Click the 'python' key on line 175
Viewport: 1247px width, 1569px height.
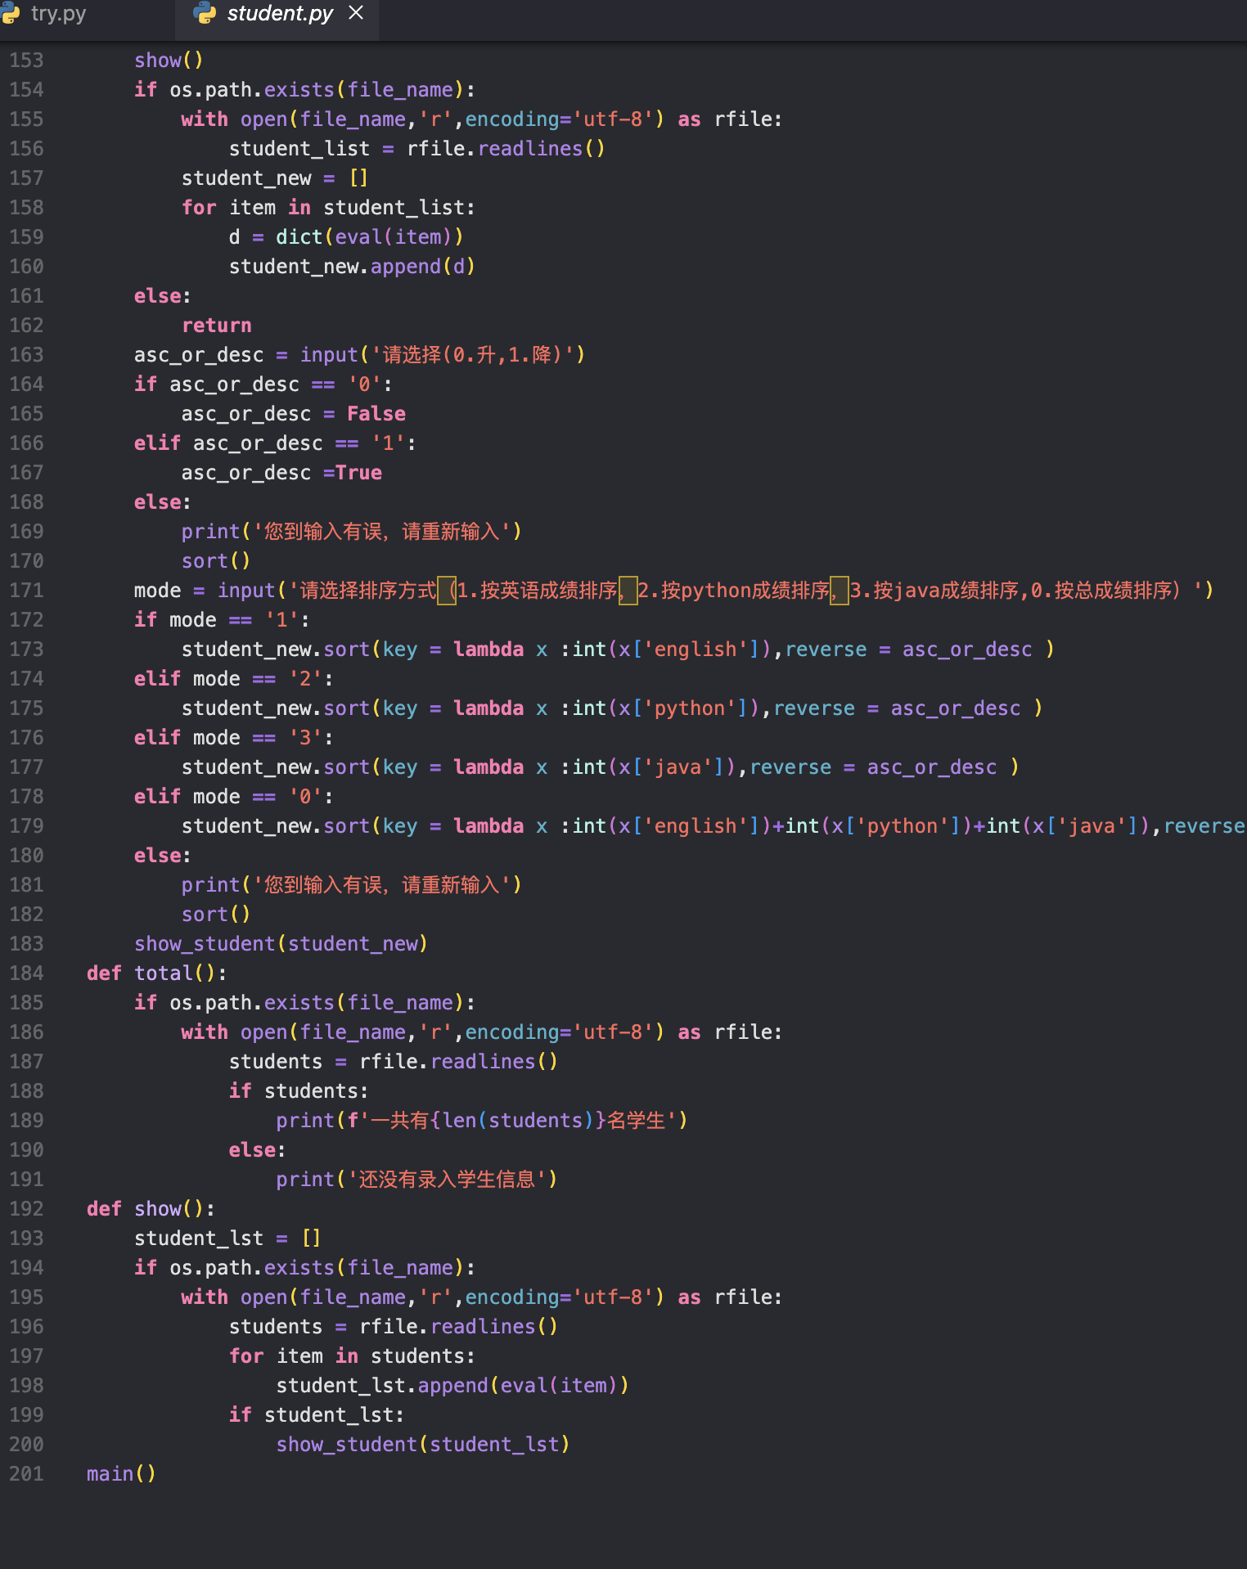point(690,708)
